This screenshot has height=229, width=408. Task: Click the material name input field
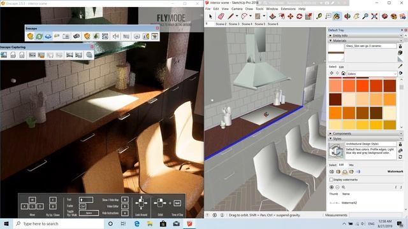pyautogui.click(x=371, y=46)
